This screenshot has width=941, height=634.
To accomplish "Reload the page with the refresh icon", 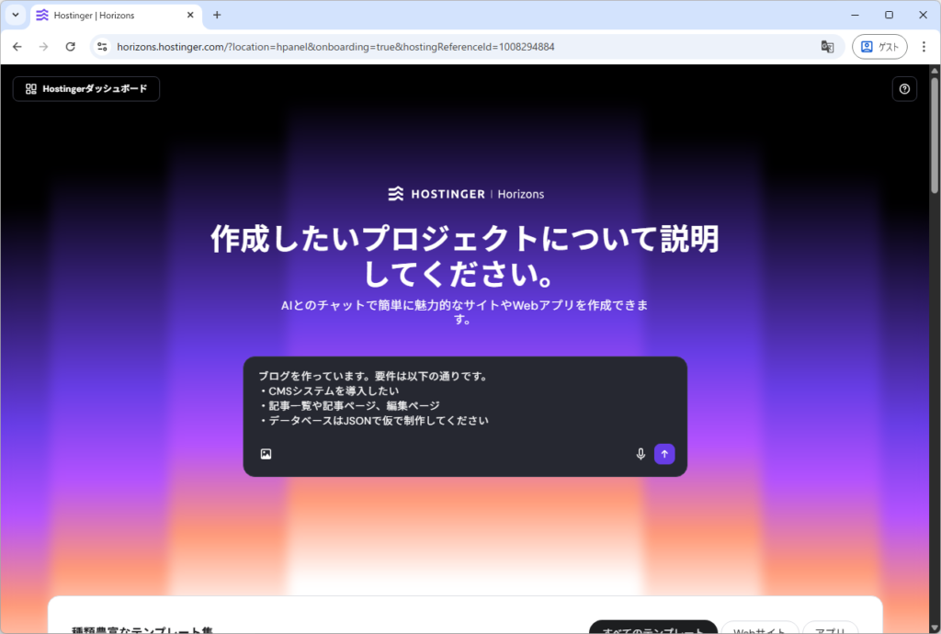I will (x=71, y=47).
